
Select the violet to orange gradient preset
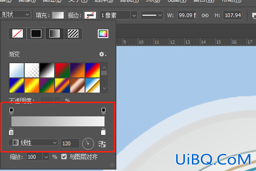click(77, 70)
